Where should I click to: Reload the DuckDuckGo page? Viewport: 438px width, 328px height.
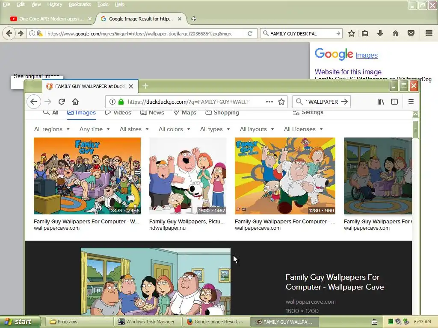(62, 102)
